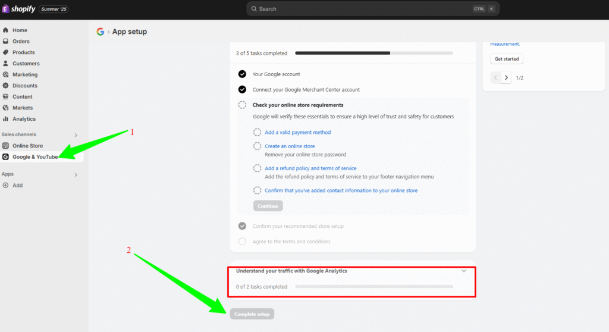Toggle Add a refund policy circle
This screenshot has height=332, width=609.
(x=257, y=168)
